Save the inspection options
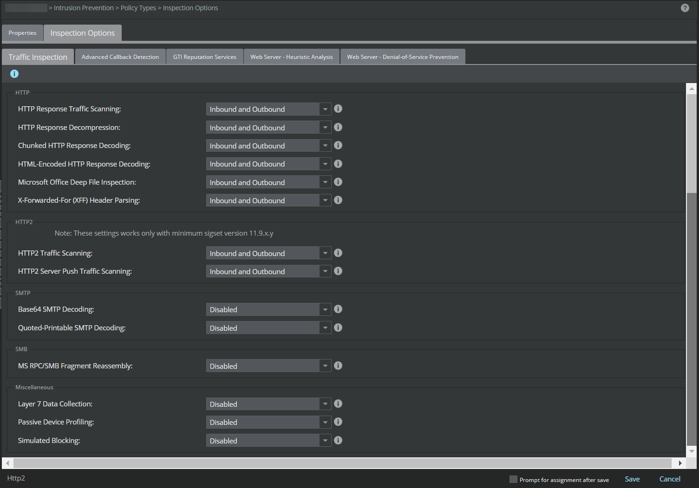699x488 pixels. (632, 479)
